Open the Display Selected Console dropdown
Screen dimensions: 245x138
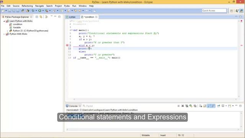226,106
